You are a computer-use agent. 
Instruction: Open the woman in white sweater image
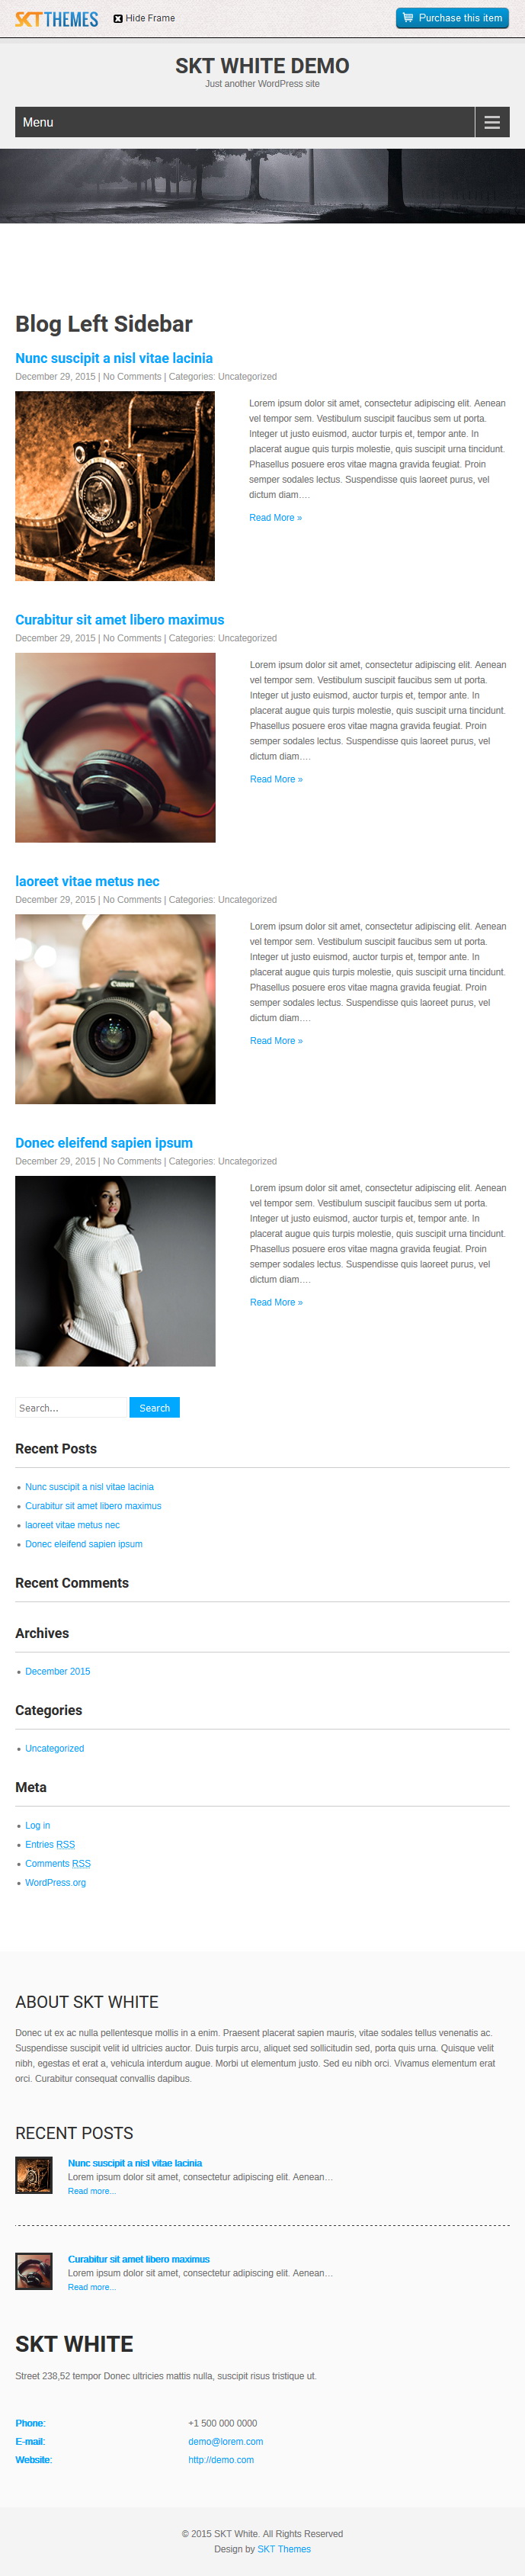pyautogui.click(x=115, y=1271)
